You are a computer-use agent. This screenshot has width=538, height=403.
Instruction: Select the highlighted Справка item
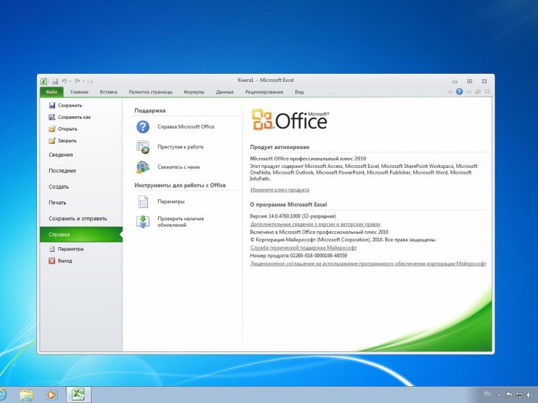[x=81, y=234]
